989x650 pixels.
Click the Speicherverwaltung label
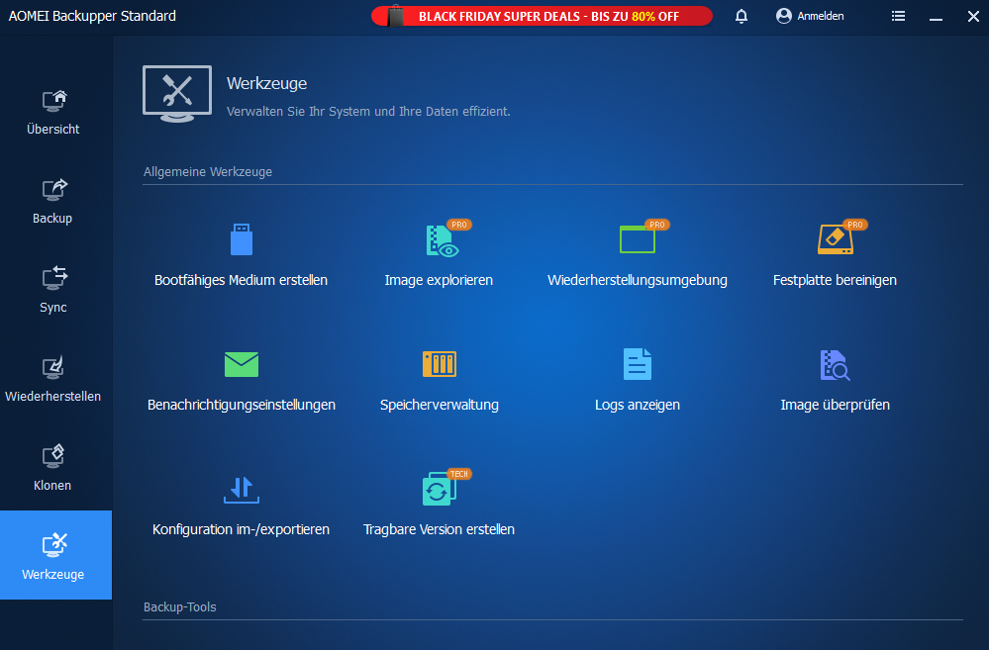pyautogui.click(x=439, y=405)
